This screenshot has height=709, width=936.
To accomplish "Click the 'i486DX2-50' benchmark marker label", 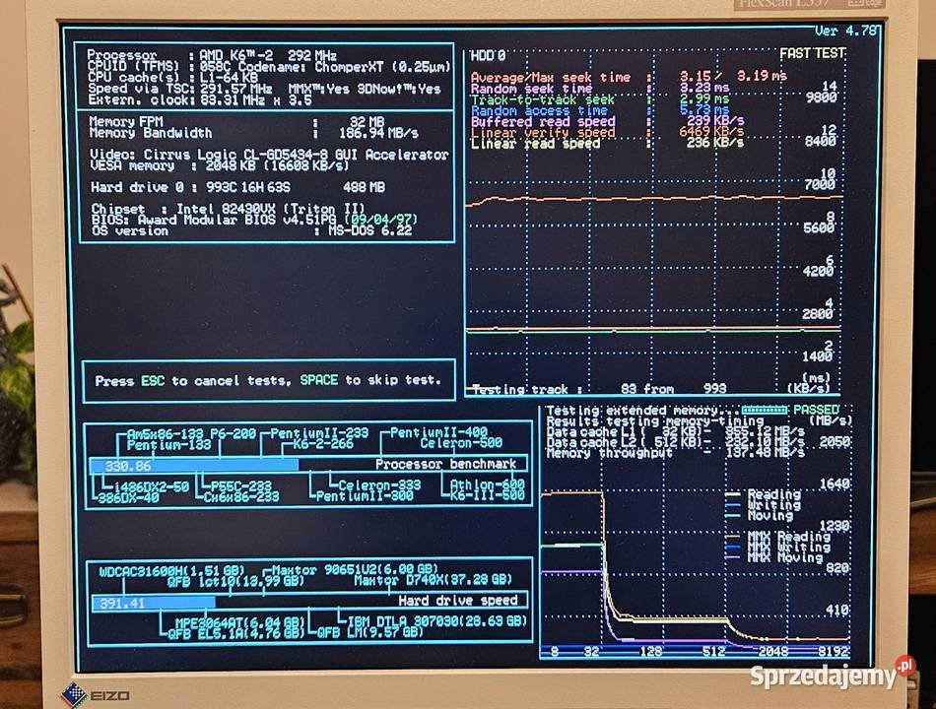I will 151,487.
